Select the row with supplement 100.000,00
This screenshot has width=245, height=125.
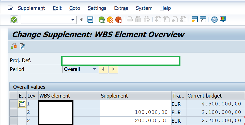[13, 112]
